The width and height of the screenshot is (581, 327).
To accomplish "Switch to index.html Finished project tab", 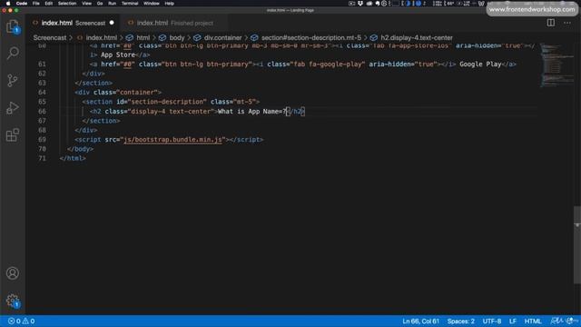I will click(171, 23).
